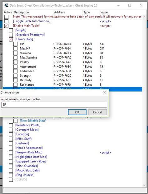Tick the Attunement checkbox

click(x=15, y=67)
